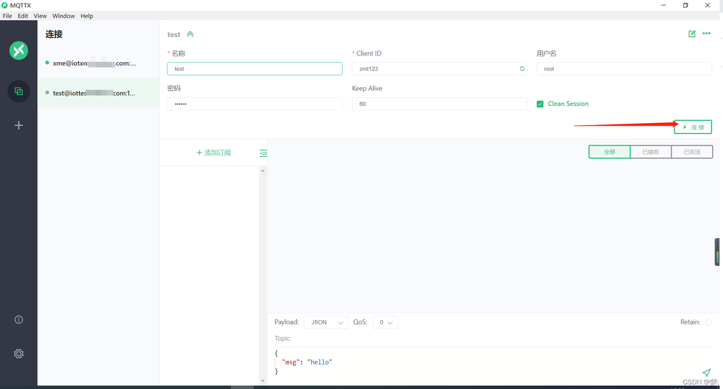This screenshot has width=723, height=389.
Task: Open the Help menu
Action: coord(87,16)
